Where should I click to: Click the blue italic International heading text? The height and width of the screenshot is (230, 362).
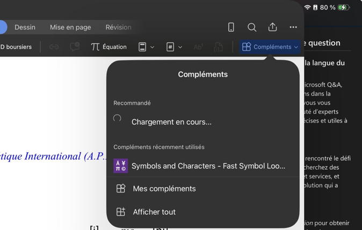[x=53, y=156]
